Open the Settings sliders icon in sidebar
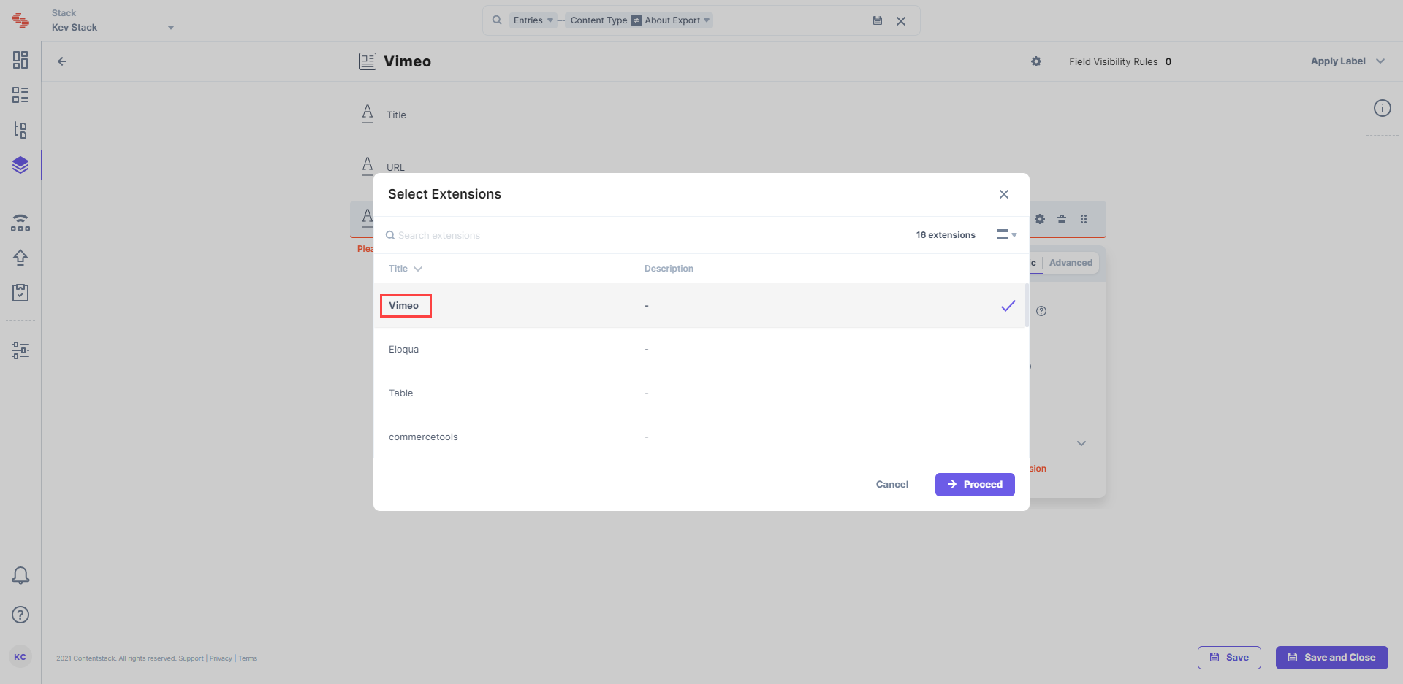This screenshot has width=1403, height=684. click(x=20, y=350)
